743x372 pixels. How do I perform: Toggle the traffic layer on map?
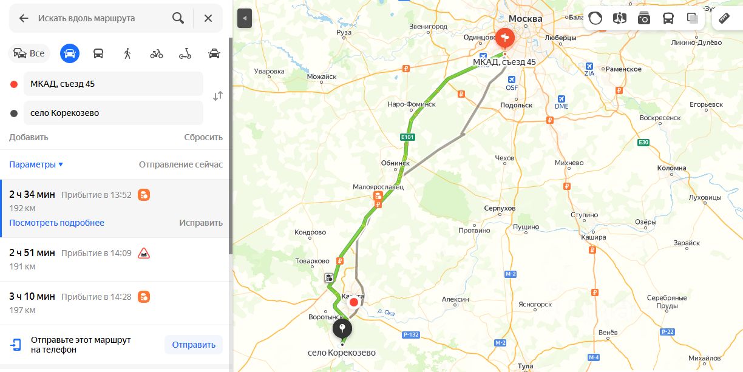click(x=595, y=18)
